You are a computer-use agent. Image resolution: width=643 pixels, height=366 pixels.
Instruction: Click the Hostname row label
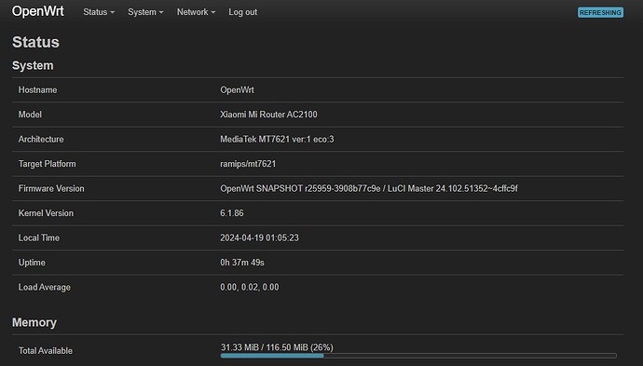click(37, 89)
